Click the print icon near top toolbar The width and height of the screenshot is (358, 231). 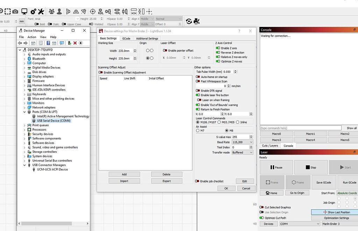click(197, 21)
